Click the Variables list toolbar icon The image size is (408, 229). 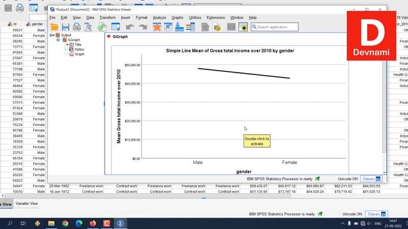pos(191,27)
